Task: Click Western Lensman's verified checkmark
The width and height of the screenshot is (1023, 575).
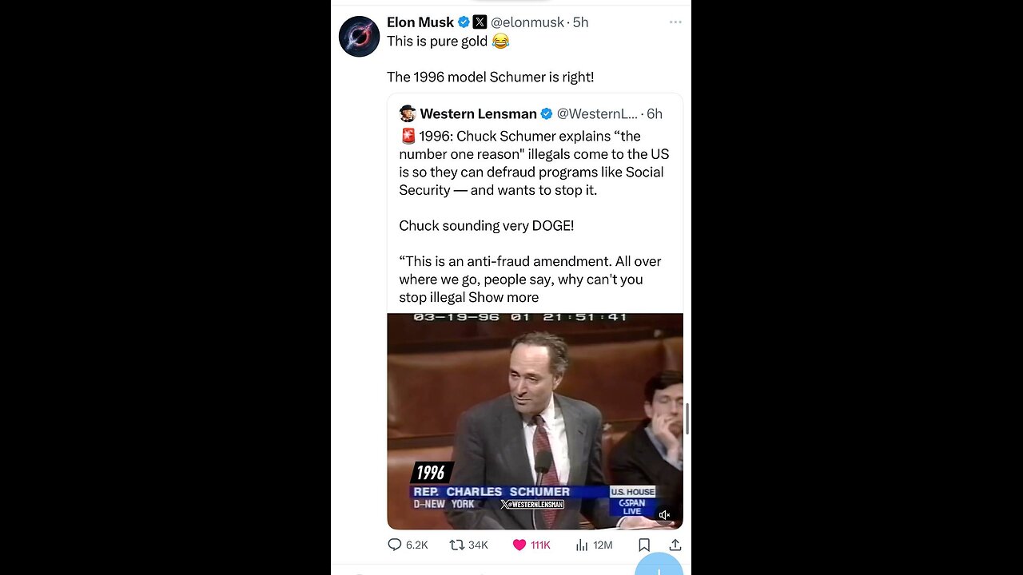Action: coord(547,113)
